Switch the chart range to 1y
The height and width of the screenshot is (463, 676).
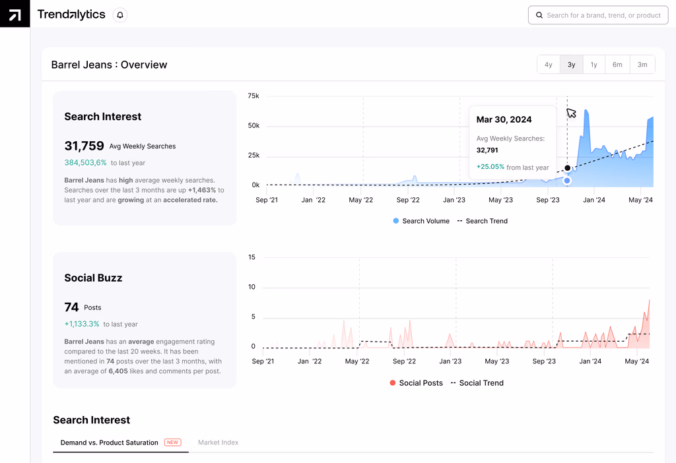(x=593, y=65)
